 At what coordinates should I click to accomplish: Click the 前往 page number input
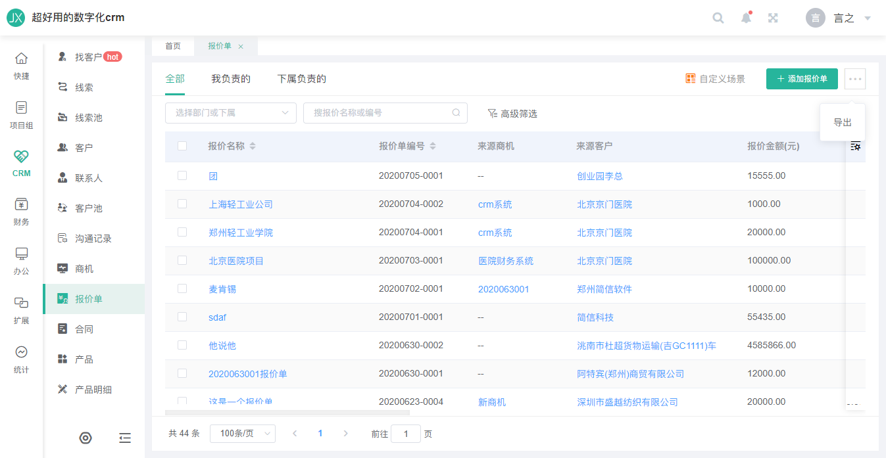[x=406, y=434]
